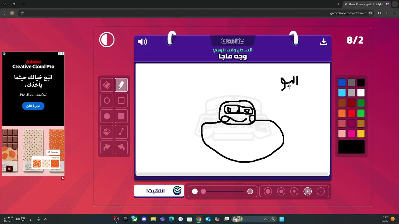Screen dimensions: 399x224
Task: Pick the blue color swatch
Action: point(342,82)
